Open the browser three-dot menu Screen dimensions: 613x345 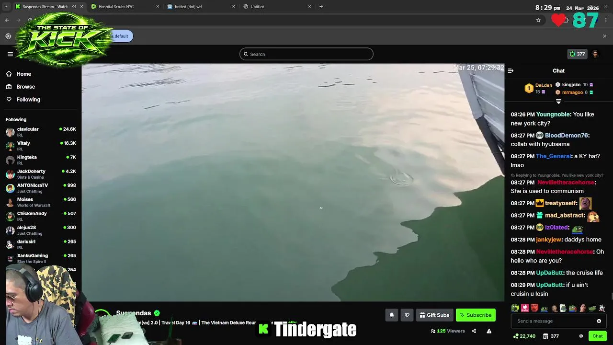(x=606, y=20)
